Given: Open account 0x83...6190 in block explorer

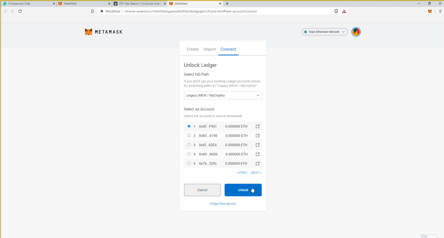Looking at the screenshot, I should [x=258, y=136].
